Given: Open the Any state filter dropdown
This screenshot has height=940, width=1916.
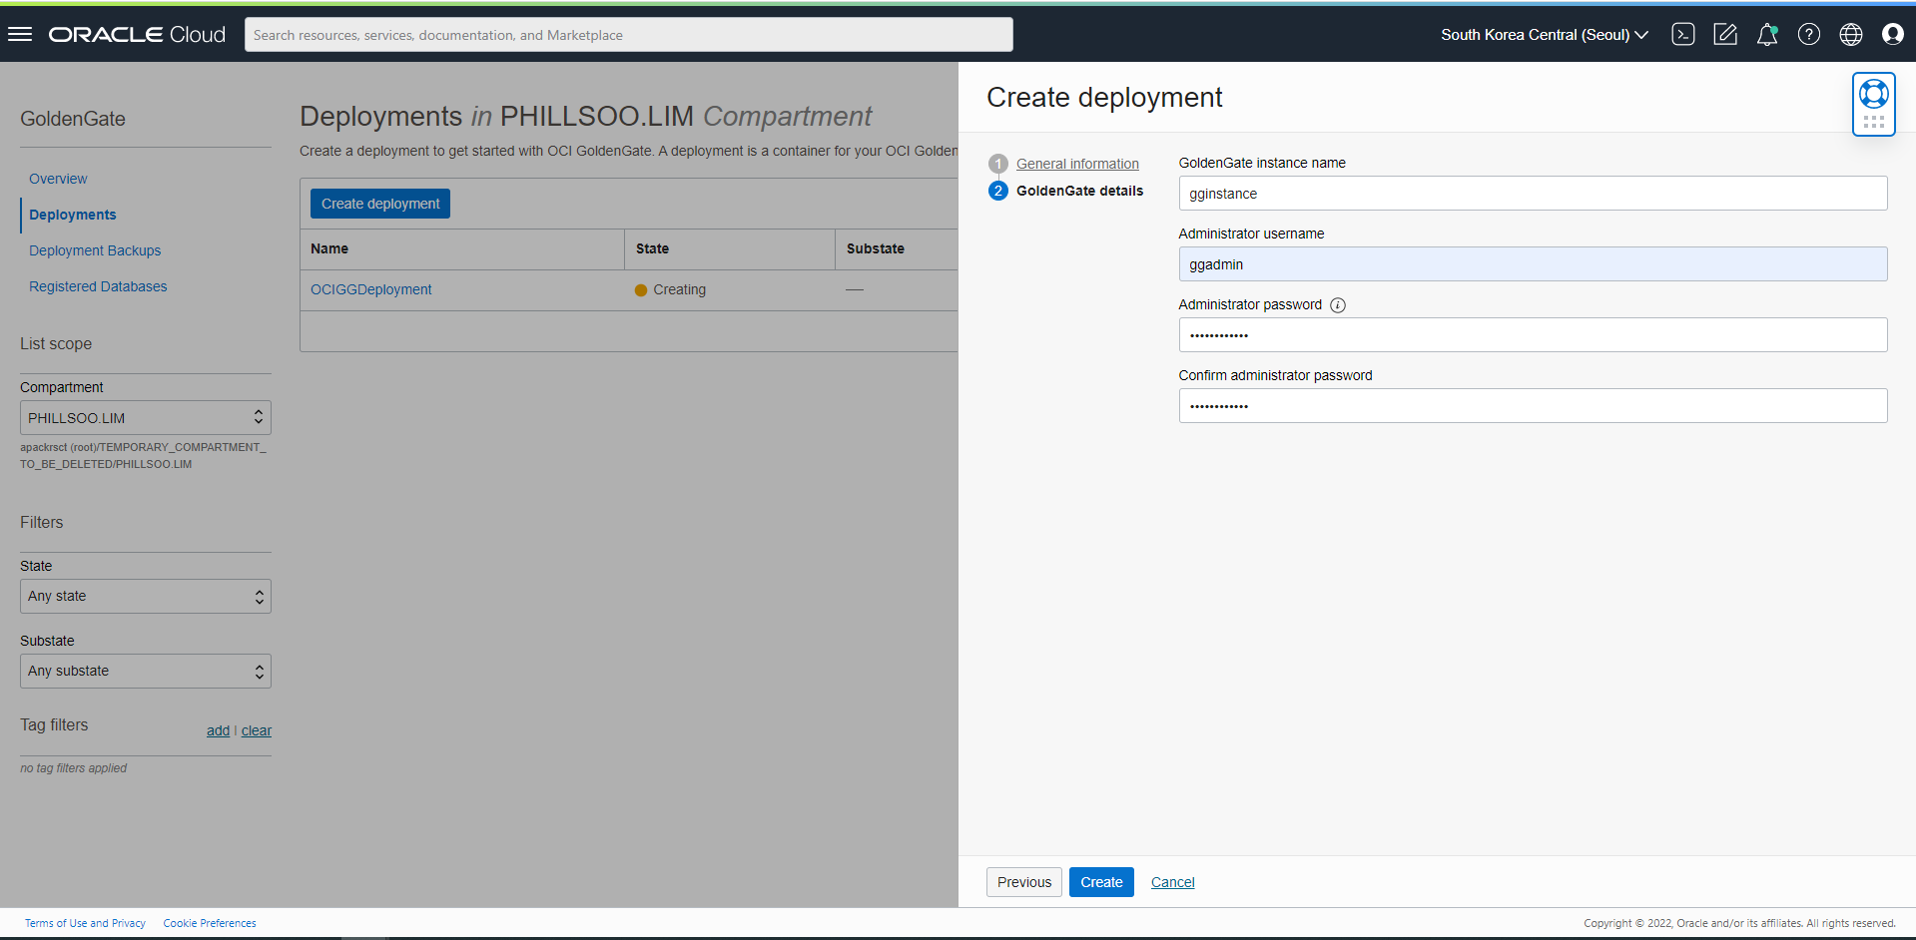Looking at the screenshot, I should [x=146, y=597].
